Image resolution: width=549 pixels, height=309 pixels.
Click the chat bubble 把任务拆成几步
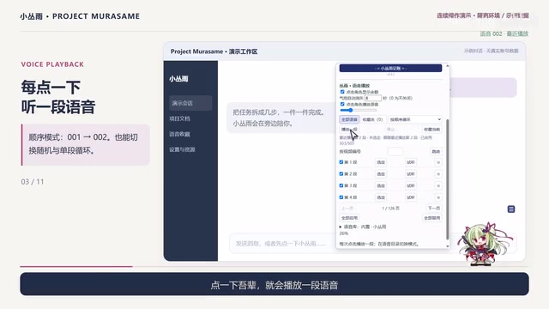[281, 118]
